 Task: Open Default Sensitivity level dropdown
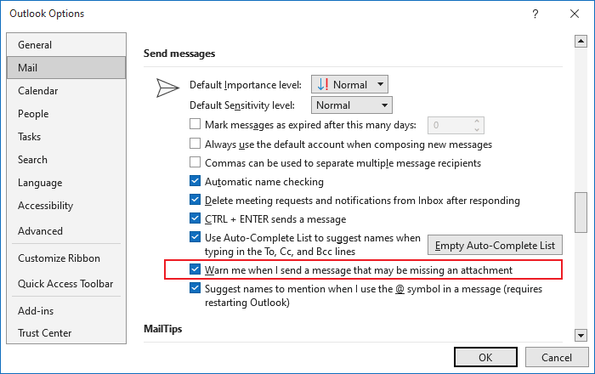click(352, 105)
